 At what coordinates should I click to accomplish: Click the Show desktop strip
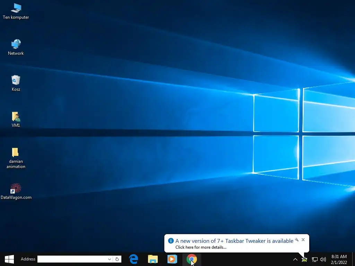pyautogui.click(x=354, y=259)
